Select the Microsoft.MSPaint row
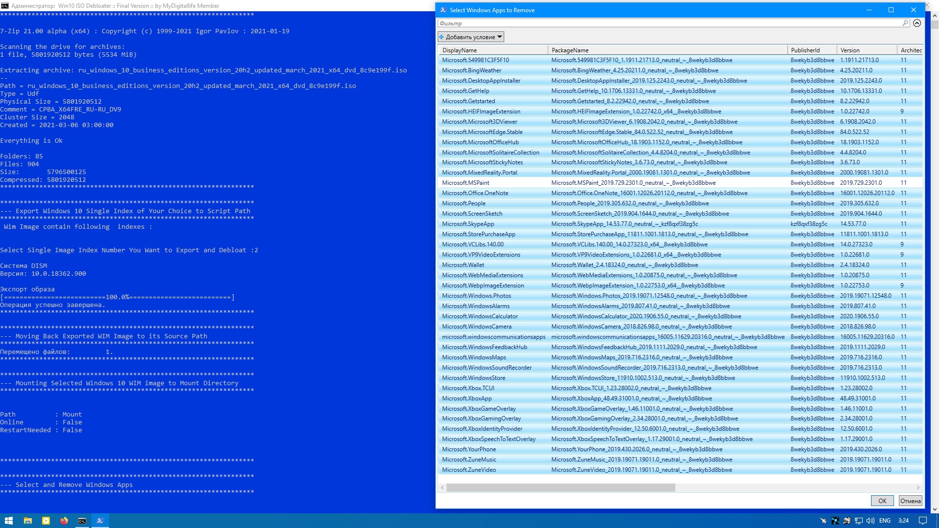 click(680, 183)
